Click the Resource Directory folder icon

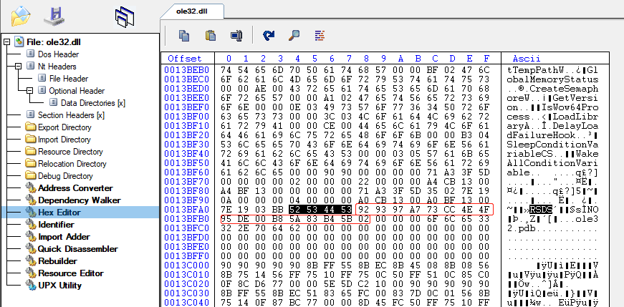pos(30,152)
